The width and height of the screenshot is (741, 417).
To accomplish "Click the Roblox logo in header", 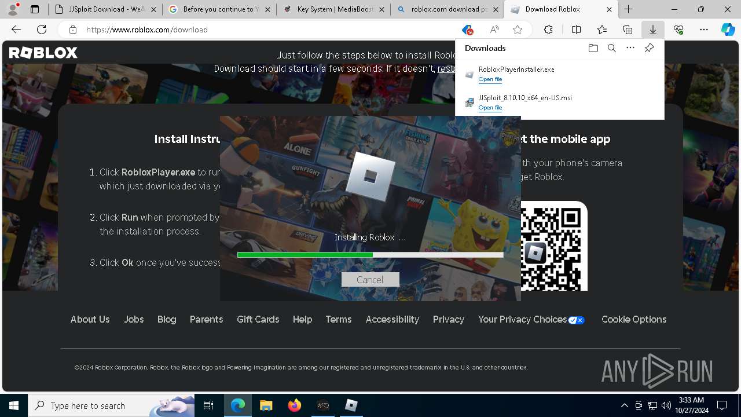I will click(43, 53).
